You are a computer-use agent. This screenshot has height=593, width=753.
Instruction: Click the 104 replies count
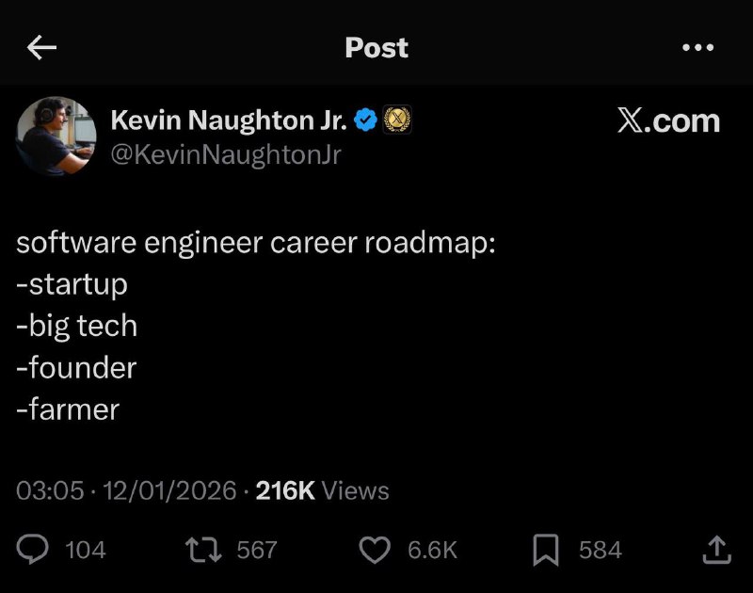point(86,550)
